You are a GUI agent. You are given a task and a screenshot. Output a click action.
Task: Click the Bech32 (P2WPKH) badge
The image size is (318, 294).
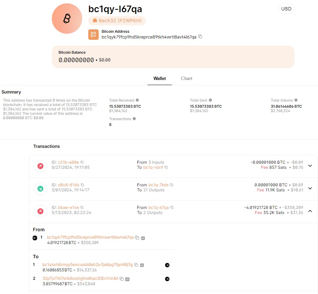click(117, 21)
